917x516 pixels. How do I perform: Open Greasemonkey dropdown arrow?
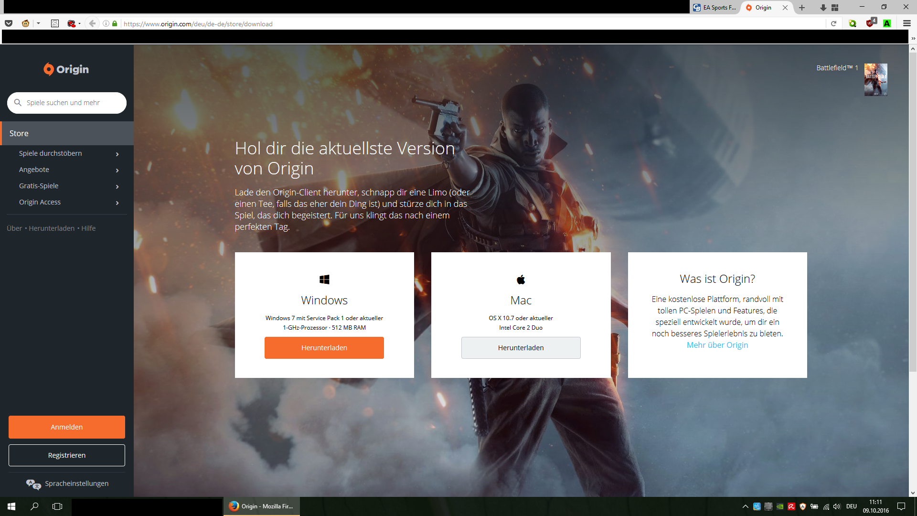coord(38,23)
